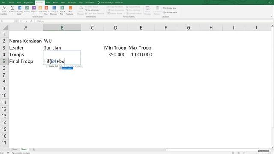The image size is (274, 154).
Task: Switch to the Data tab
Action: tap(48, 3)
